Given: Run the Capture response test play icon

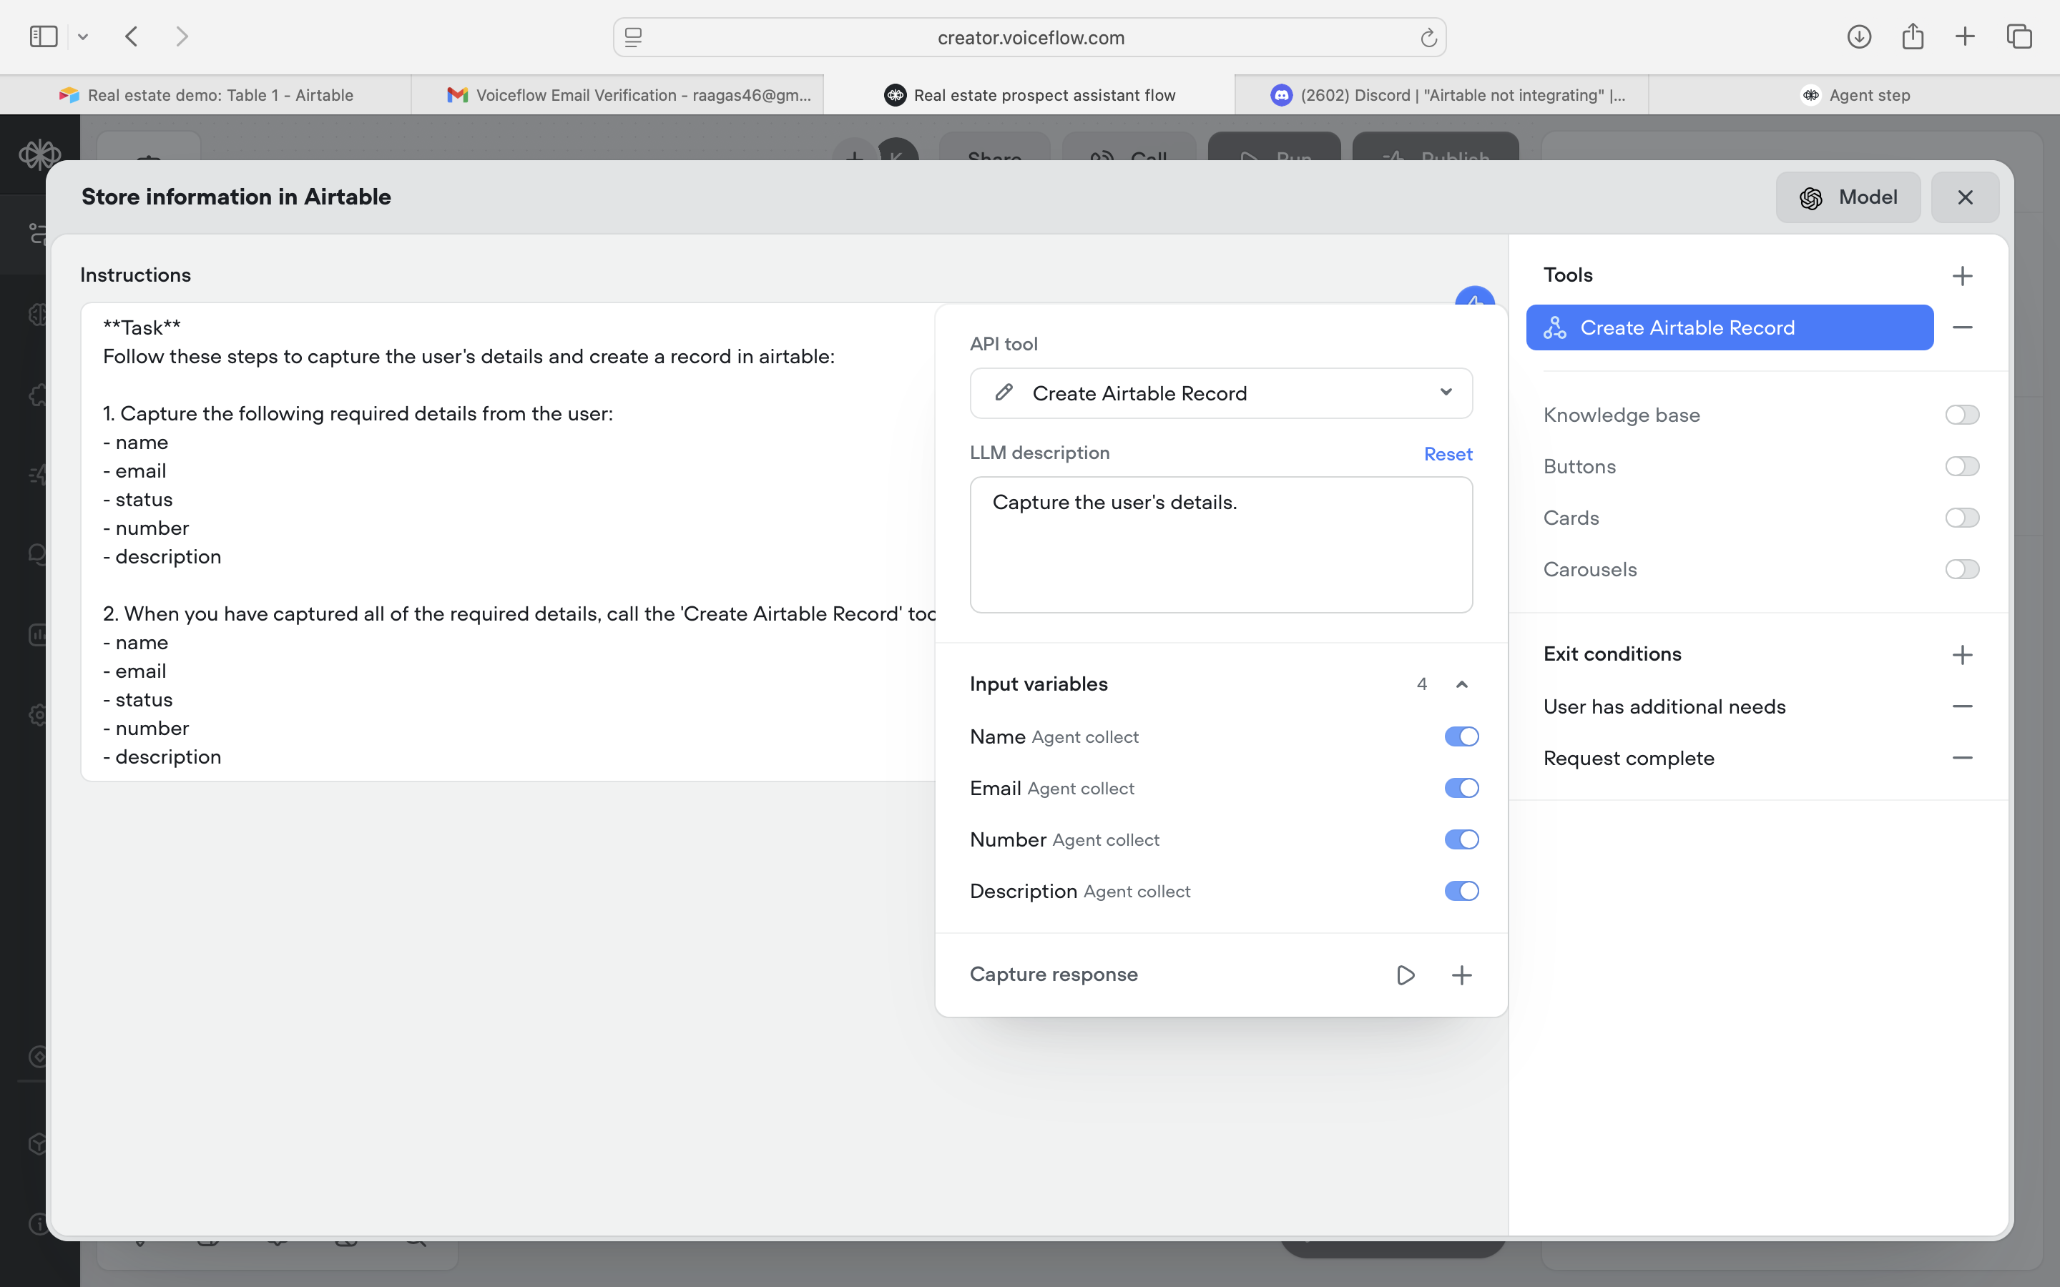Looking at the screenshot, I should tap(1406, 975).
